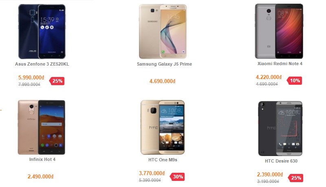Click the Asus Zenfone 3 ZE520KL title link
The image size is (326, 187).
pos(42,64)
